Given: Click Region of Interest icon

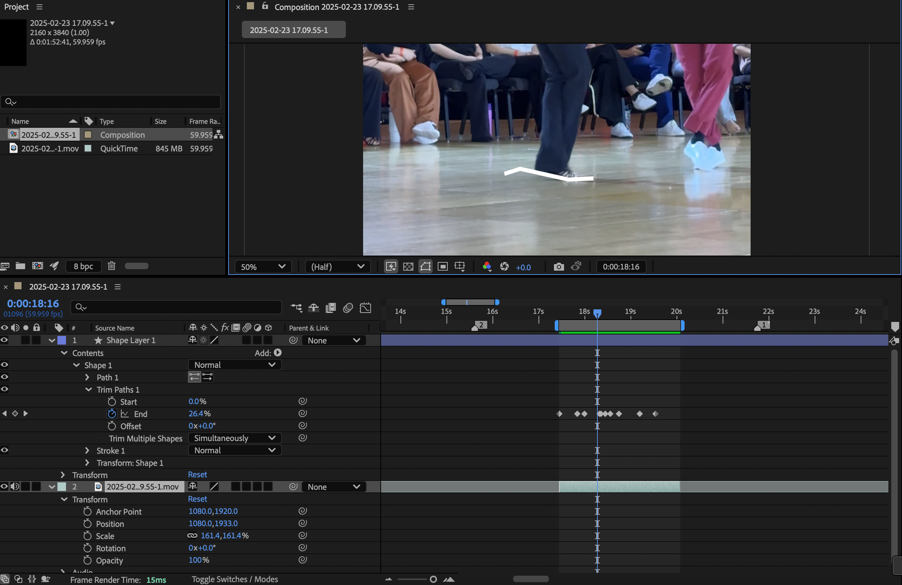Looking at the screenshot, I should (x=443, y=267).
